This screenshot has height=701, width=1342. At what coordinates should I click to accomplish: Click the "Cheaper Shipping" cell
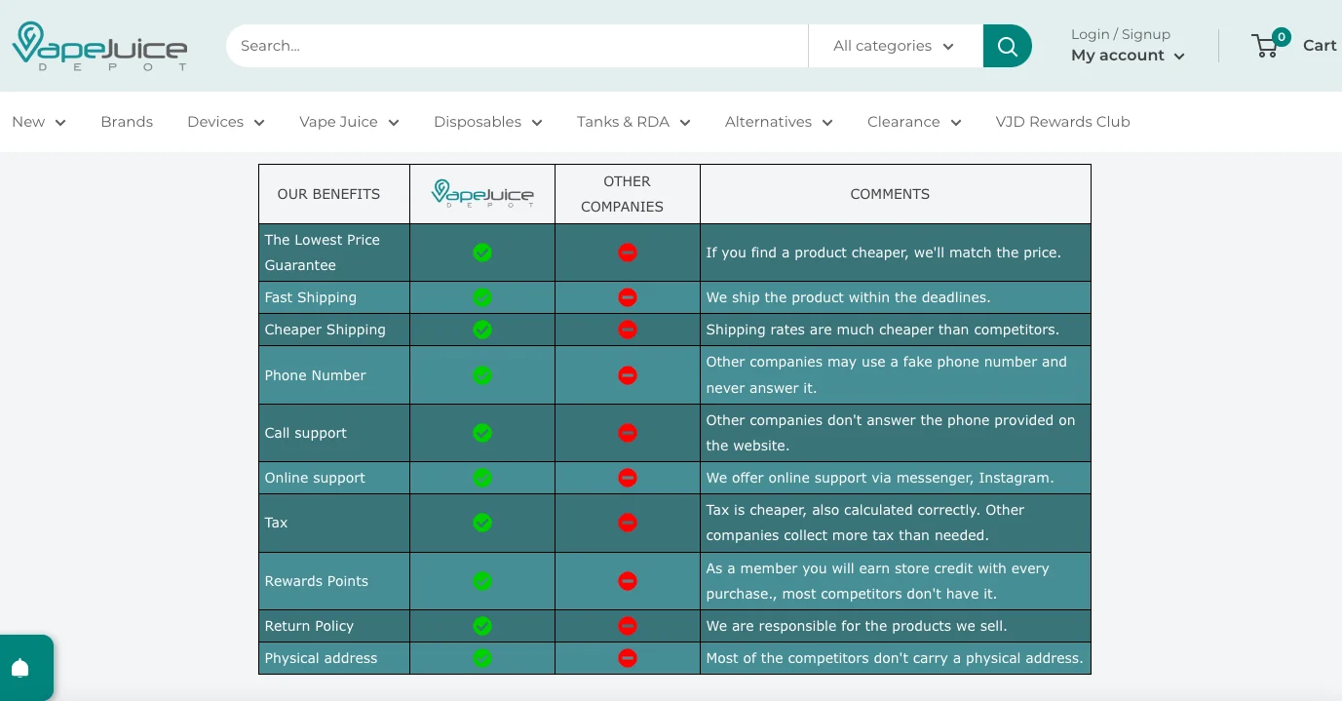pyautogui.click(x=334, y=330)
